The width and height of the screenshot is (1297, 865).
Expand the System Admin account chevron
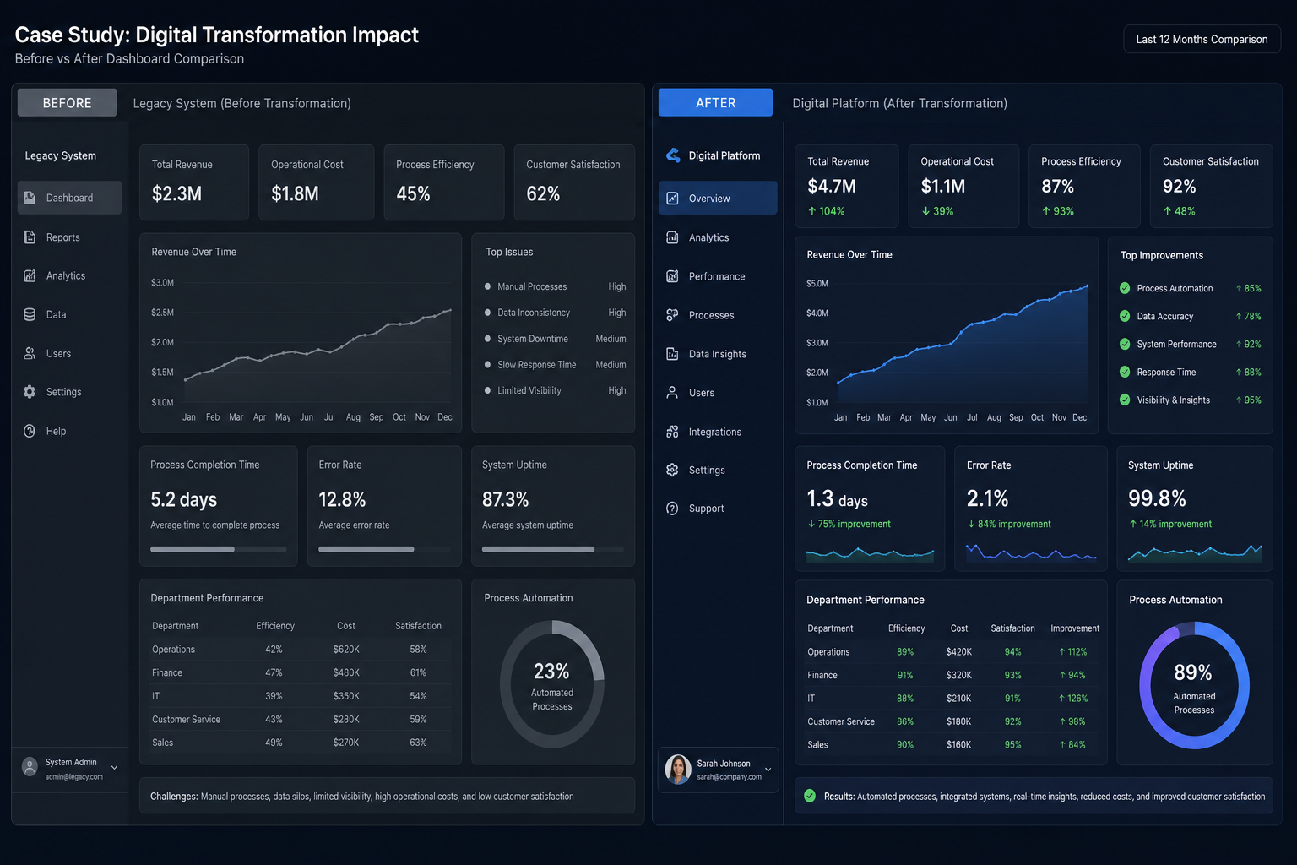(115, 768)
